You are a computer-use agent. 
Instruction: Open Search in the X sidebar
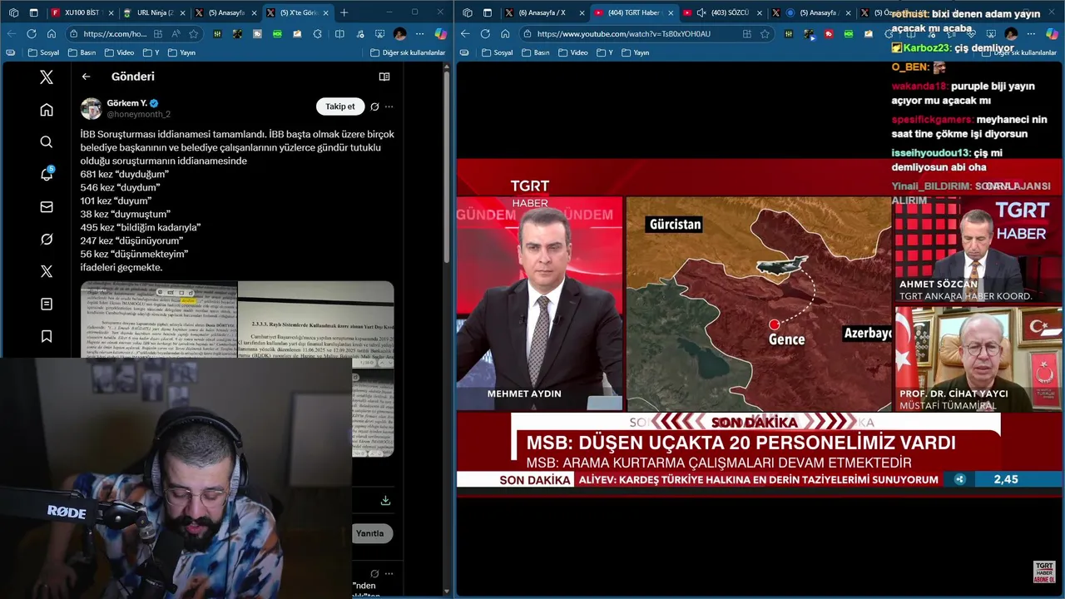[47, 141]
